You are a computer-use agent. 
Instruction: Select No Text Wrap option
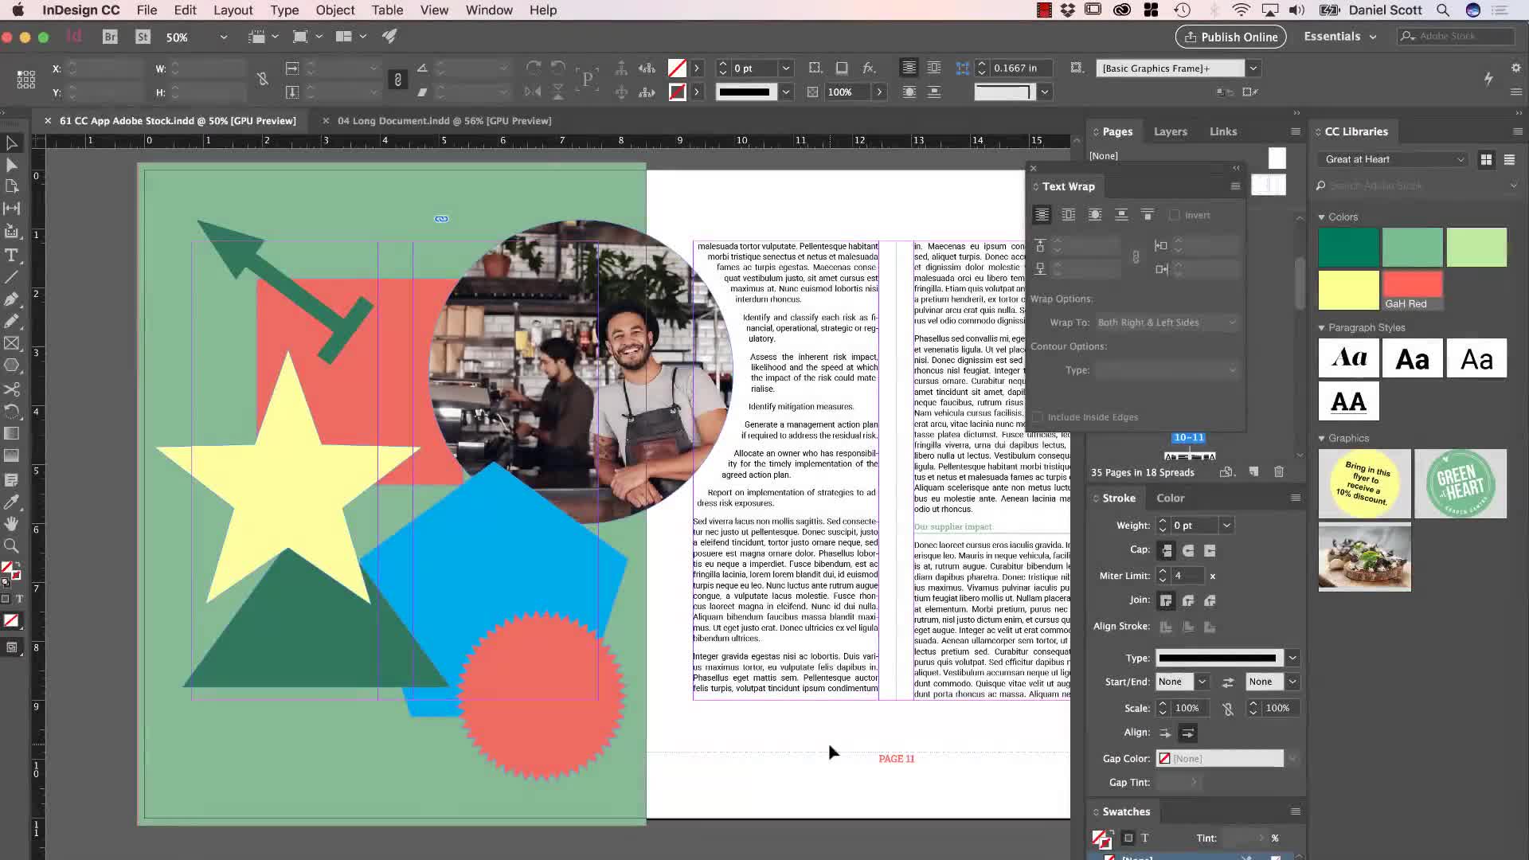(x=1042, y=215)
